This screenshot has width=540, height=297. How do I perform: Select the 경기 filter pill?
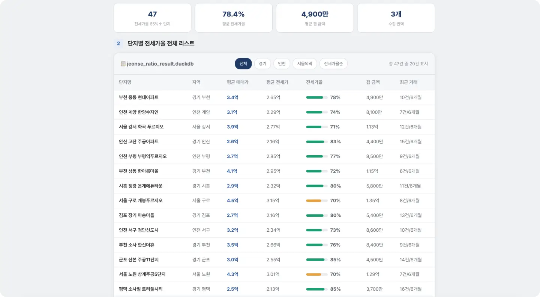tap(262, 64)
